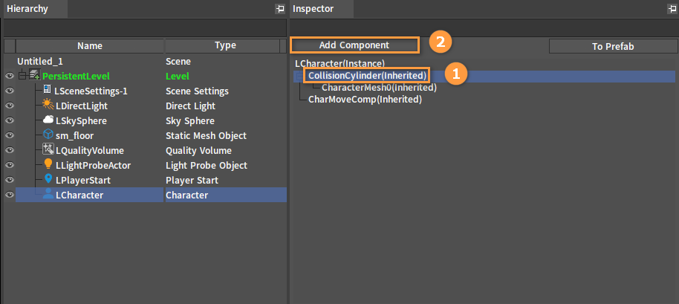Click the LSceneSettings-1 icon
Screen dimensions: 679x304
click(x=48, y=91)
